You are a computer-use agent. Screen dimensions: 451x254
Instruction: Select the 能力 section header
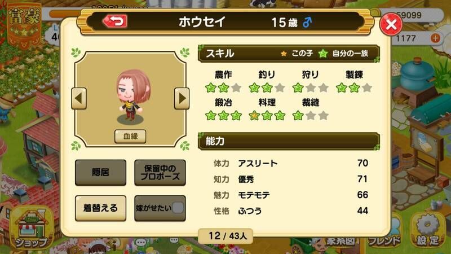[289, 141]
